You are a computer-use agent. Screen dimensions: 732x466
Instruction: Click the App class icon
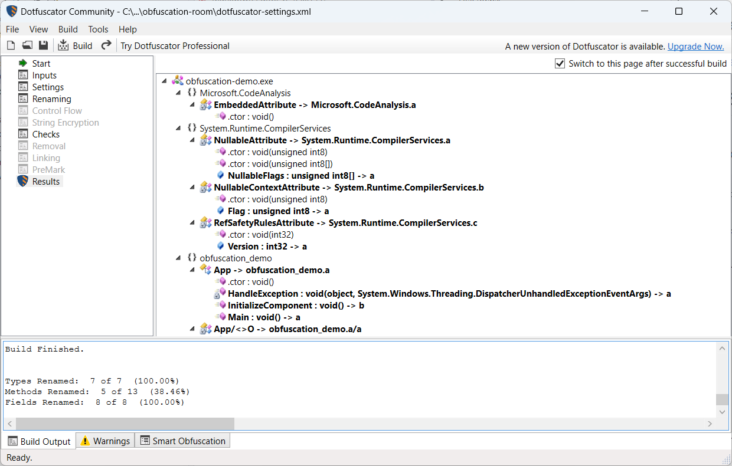205,270
